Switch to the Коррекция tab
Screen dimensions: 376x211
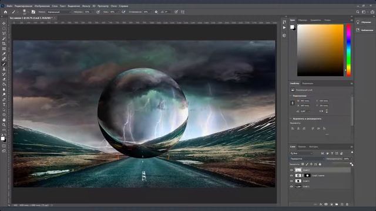pos(308,83)
